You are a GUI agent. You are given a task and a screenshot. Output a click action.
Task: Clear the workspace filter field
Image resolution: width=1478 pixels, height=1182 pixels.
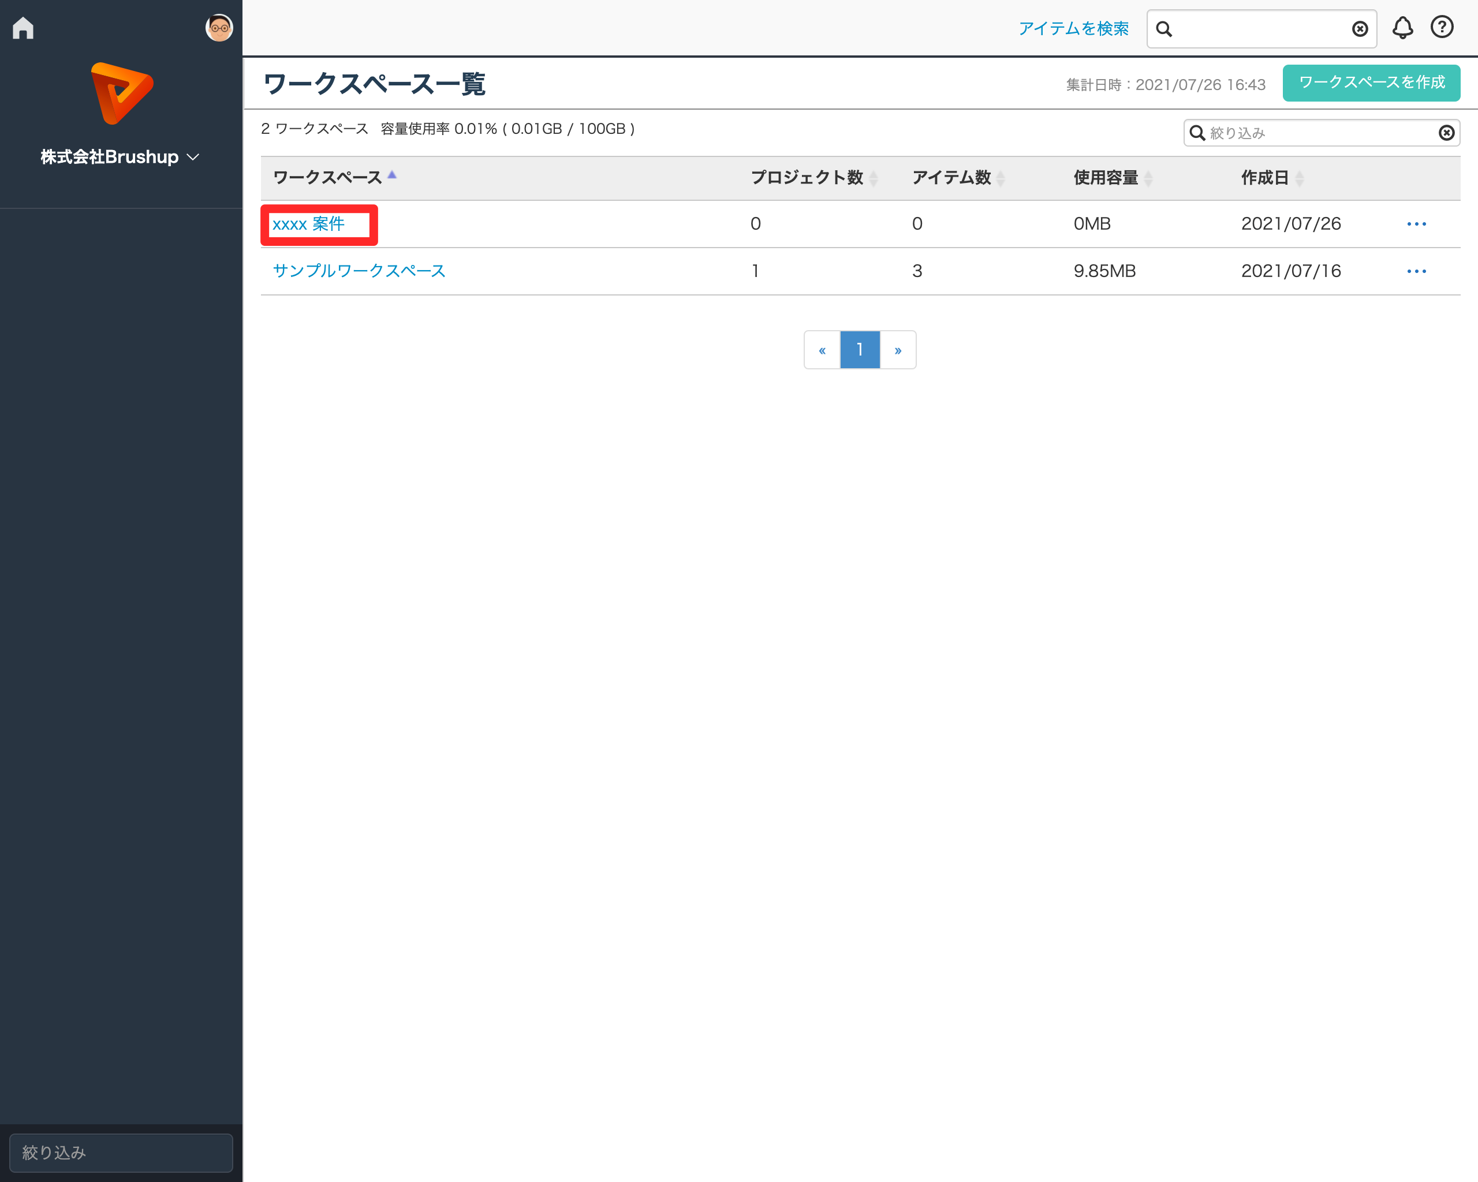[1446, 133]
